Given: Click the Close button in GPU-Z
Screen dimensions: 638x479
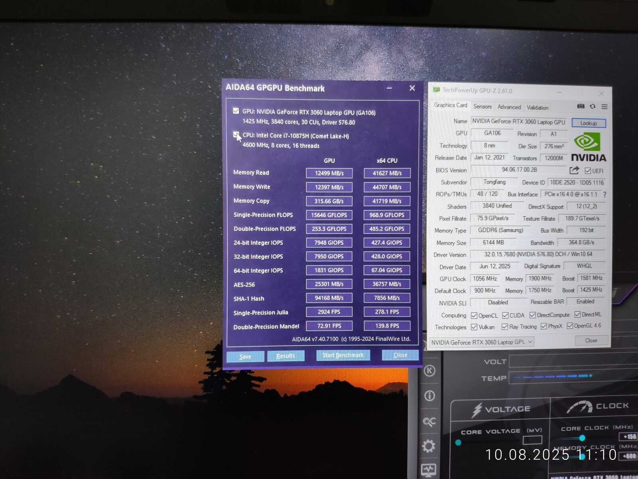Looking at the screenshot, I should (x=591, y=340).
